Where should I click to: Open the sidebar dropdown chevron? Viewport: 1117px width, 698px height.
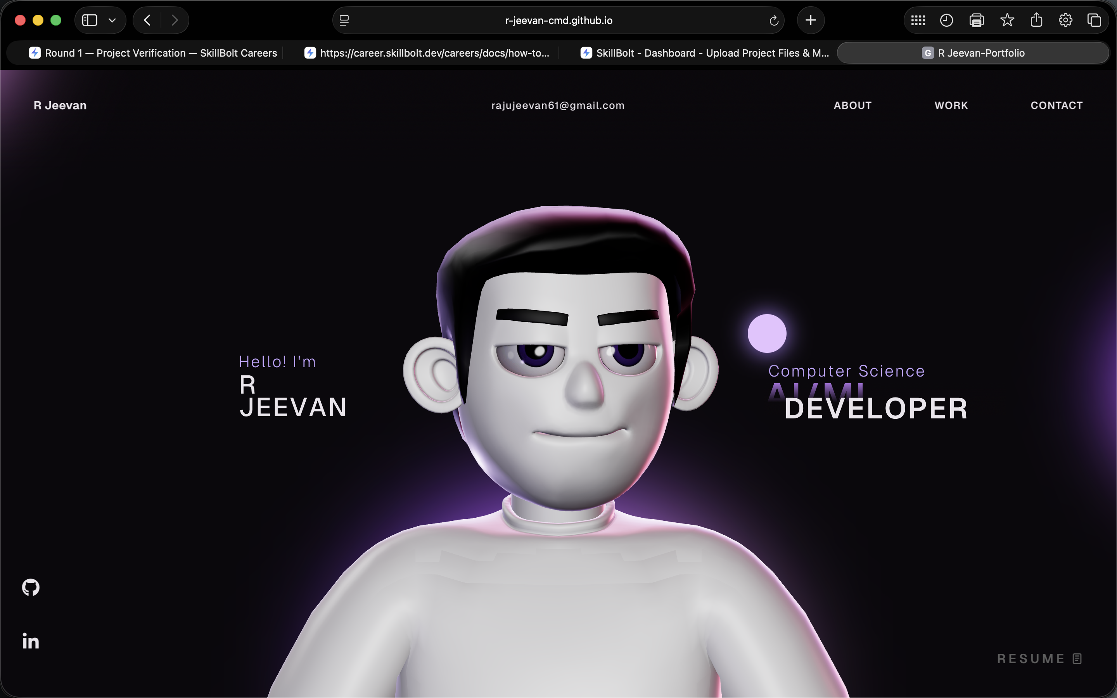(x=112, y=20)
